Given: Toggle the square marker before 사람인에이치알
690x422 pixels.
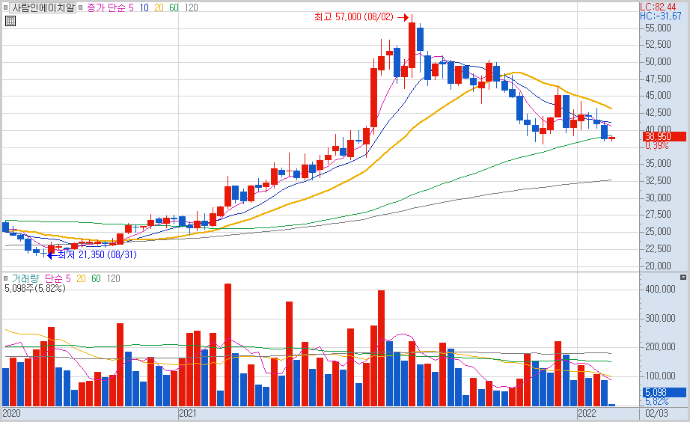Looking at the screenshot, I should click(x=6, y=7).
